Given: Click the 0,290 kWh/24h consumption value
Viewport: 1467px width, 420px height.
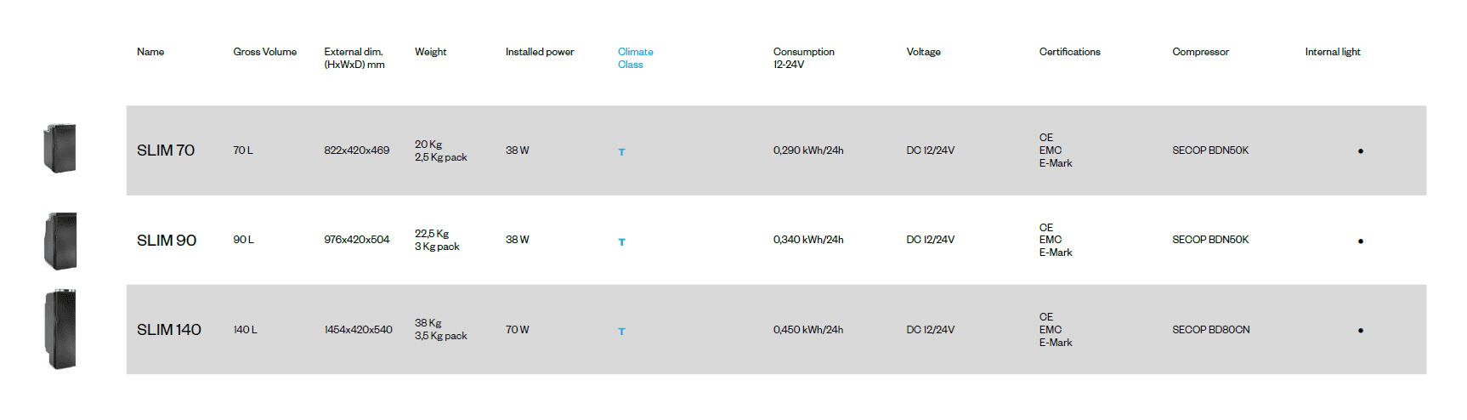Looking at the screenshot, I should point(807,150).
